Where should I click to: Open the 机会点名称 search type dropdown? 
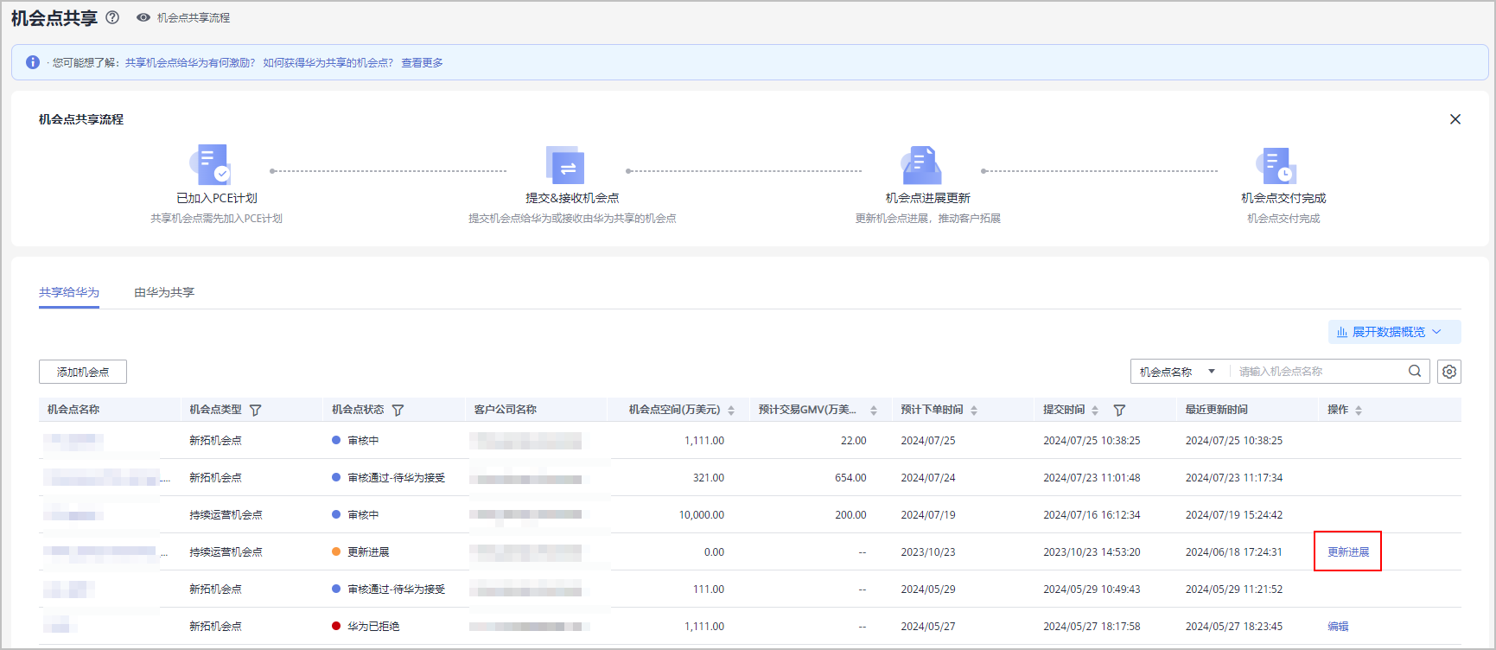1177,372
